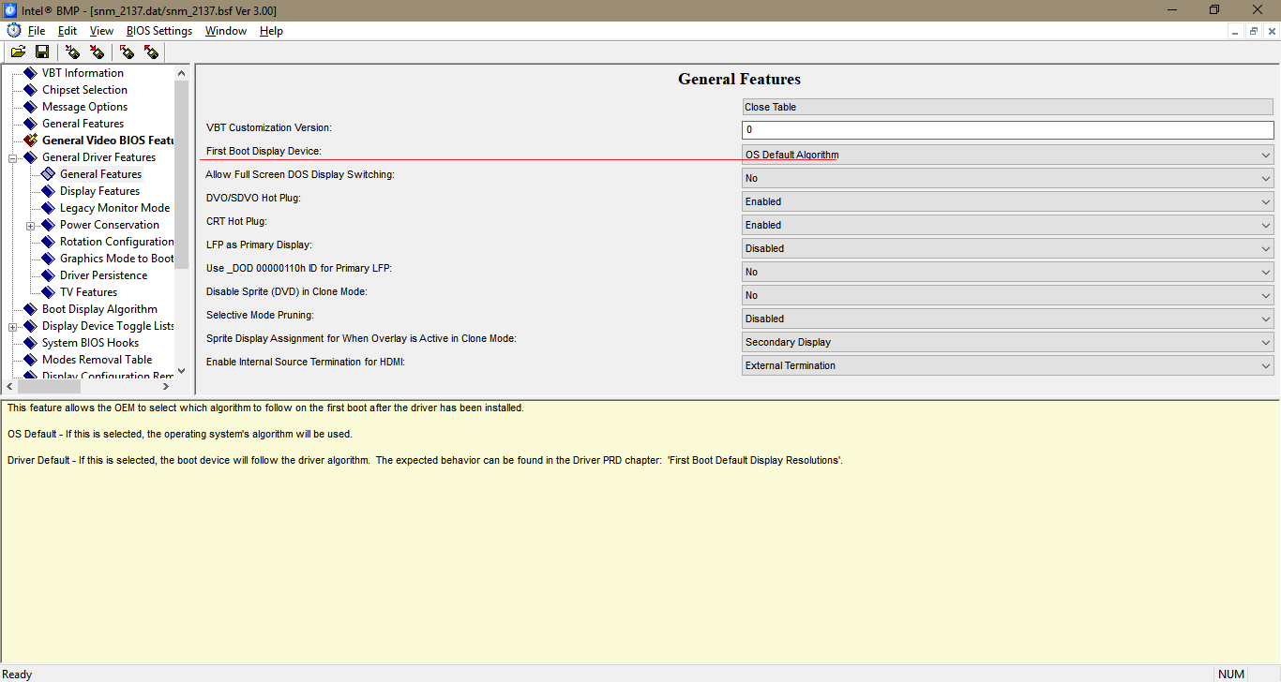Click the tree panel scroll-down arrow
1281x682 pixels.
coord(181,370)
